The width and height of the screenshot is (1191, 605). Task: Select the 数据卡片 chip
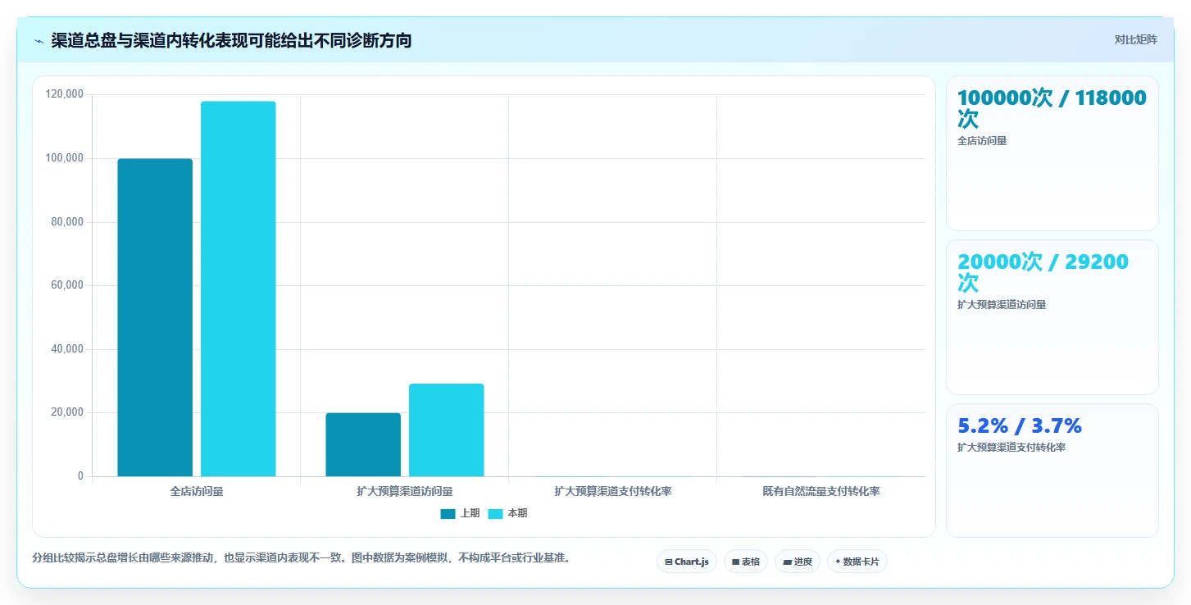pyautogui.click(x=857, y=562)
